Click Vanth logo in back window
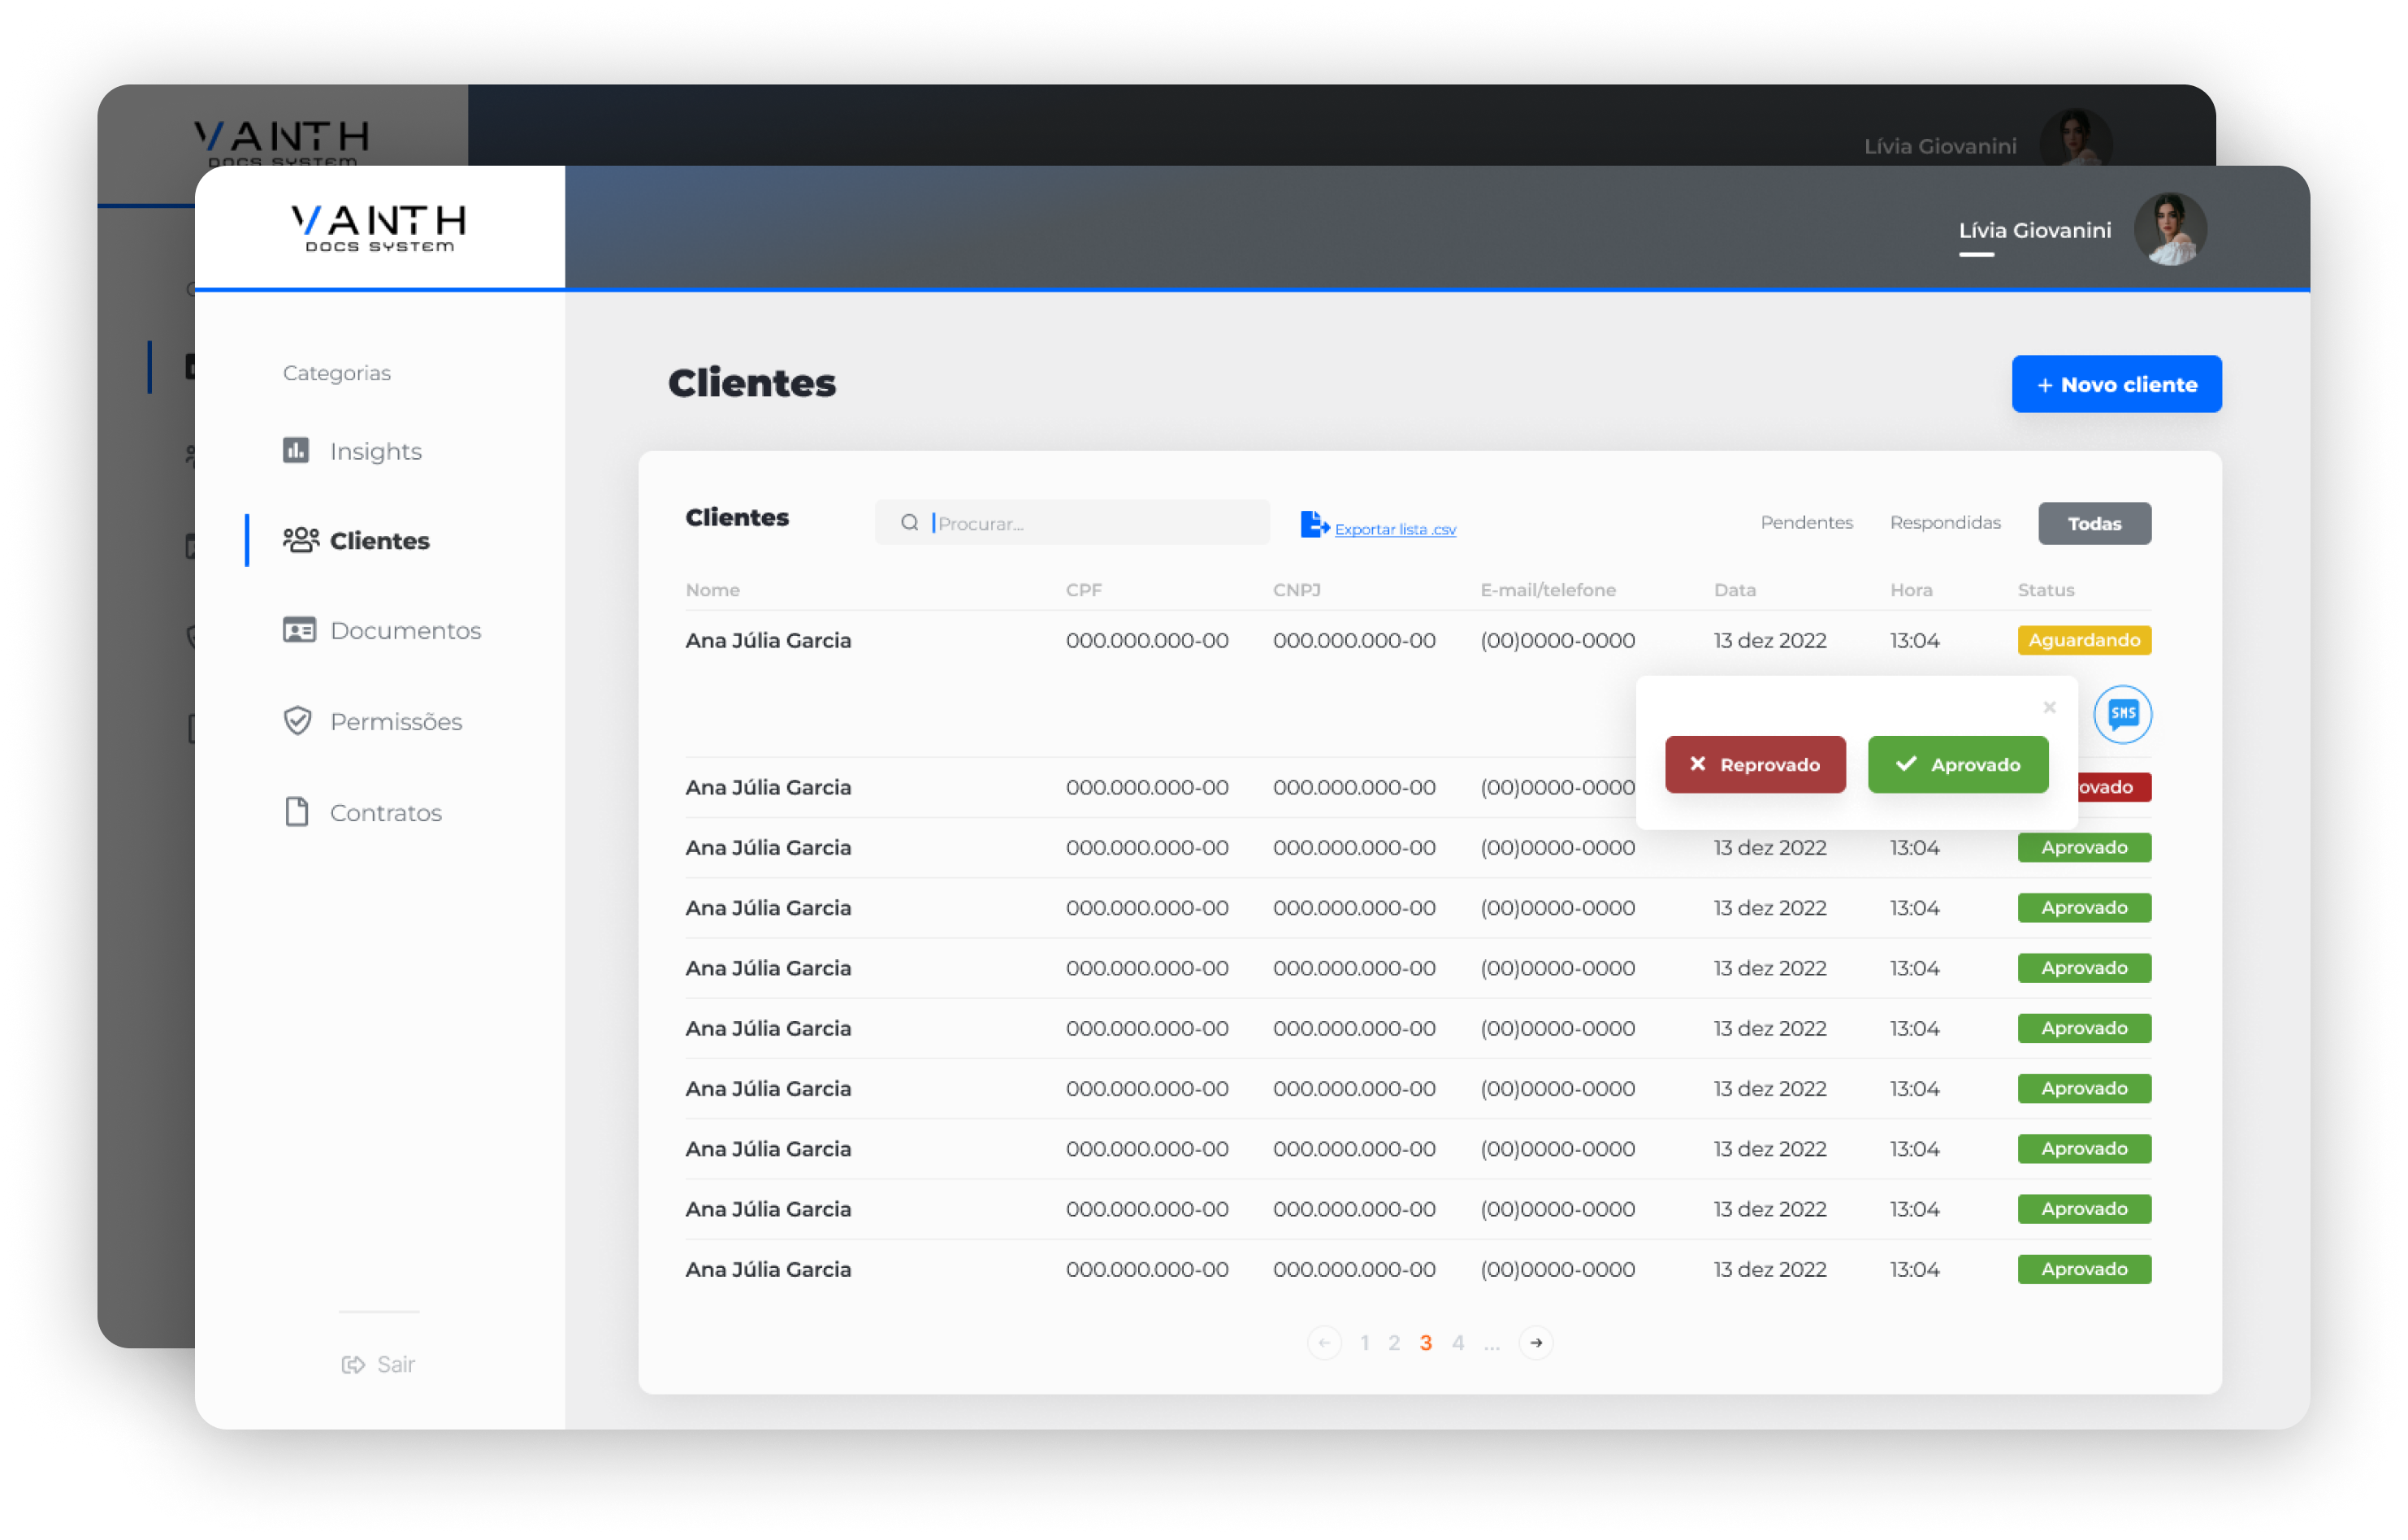Image resolution: width=2408 pixels, height=1540 pixels. click(x=281, y=142)
